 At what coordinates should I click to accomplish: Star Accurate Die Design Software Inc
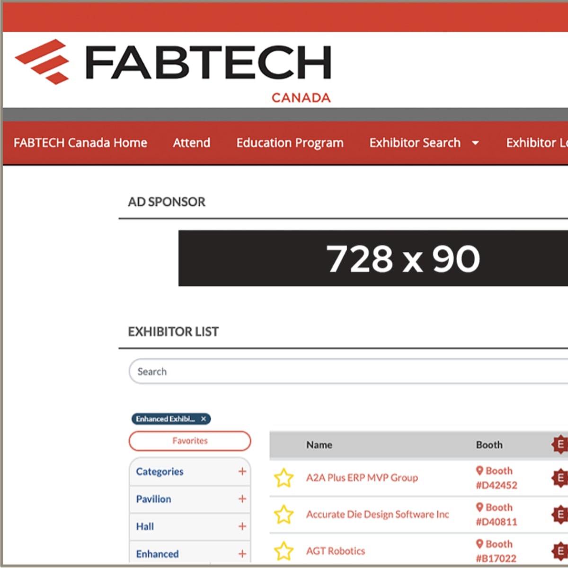coord(284,515)
